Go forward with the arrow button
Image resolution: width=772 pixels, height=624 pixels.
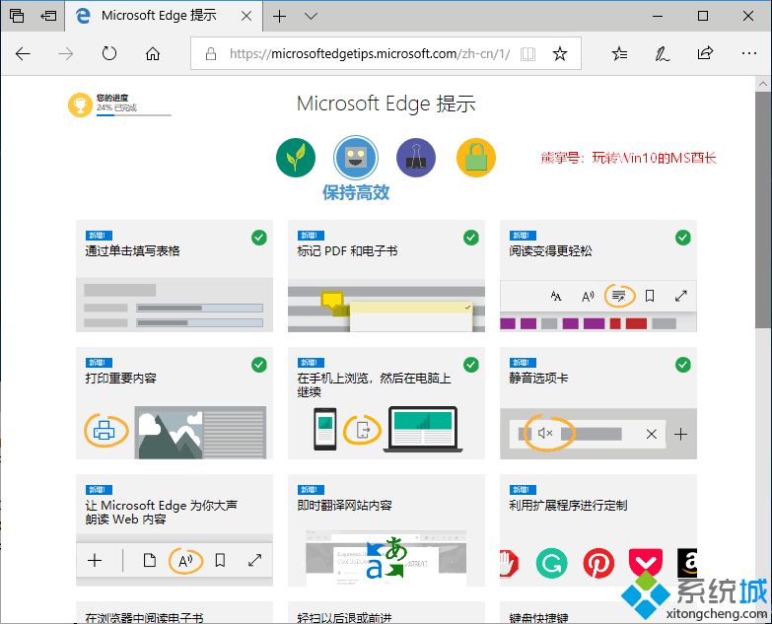[65, 53]
